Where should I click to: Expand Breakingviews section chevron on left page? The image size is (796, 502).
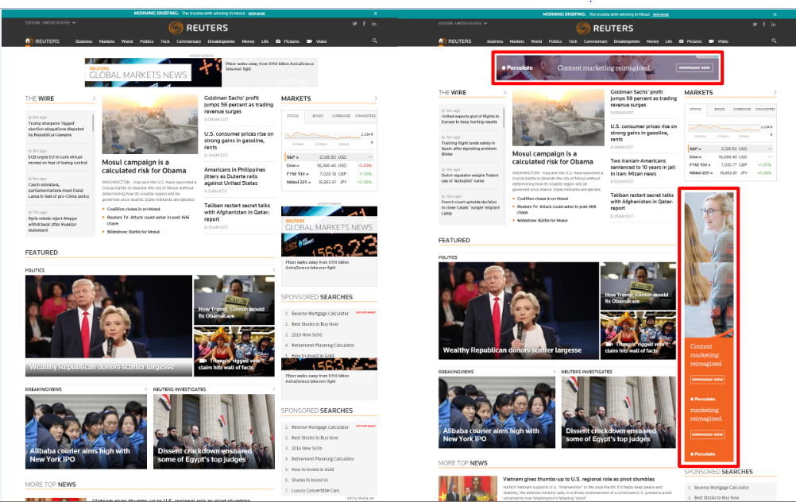[x=145, y=389]
